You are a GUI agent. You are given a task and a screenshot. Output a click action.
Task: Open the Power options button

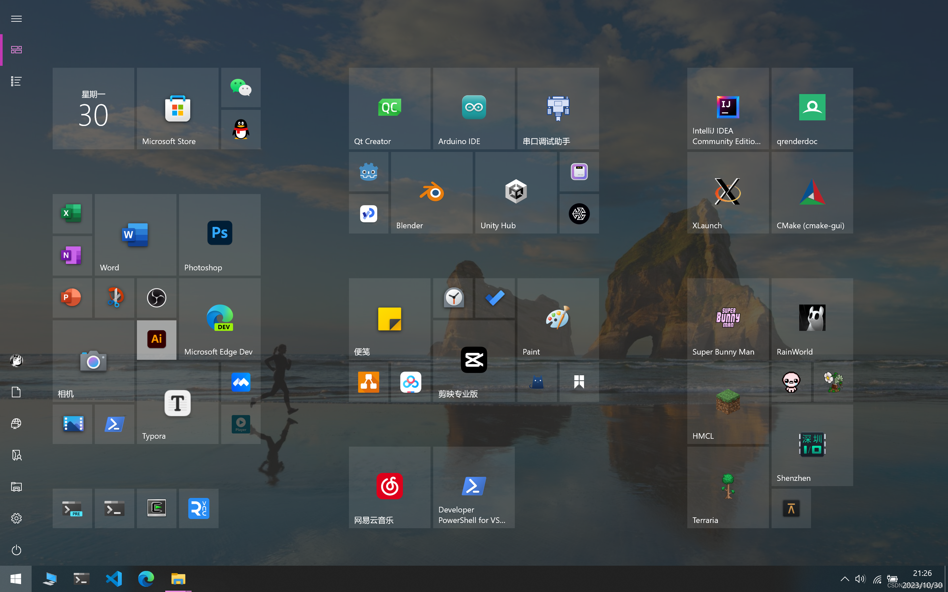pyautogui.click(x=16, y=550)
